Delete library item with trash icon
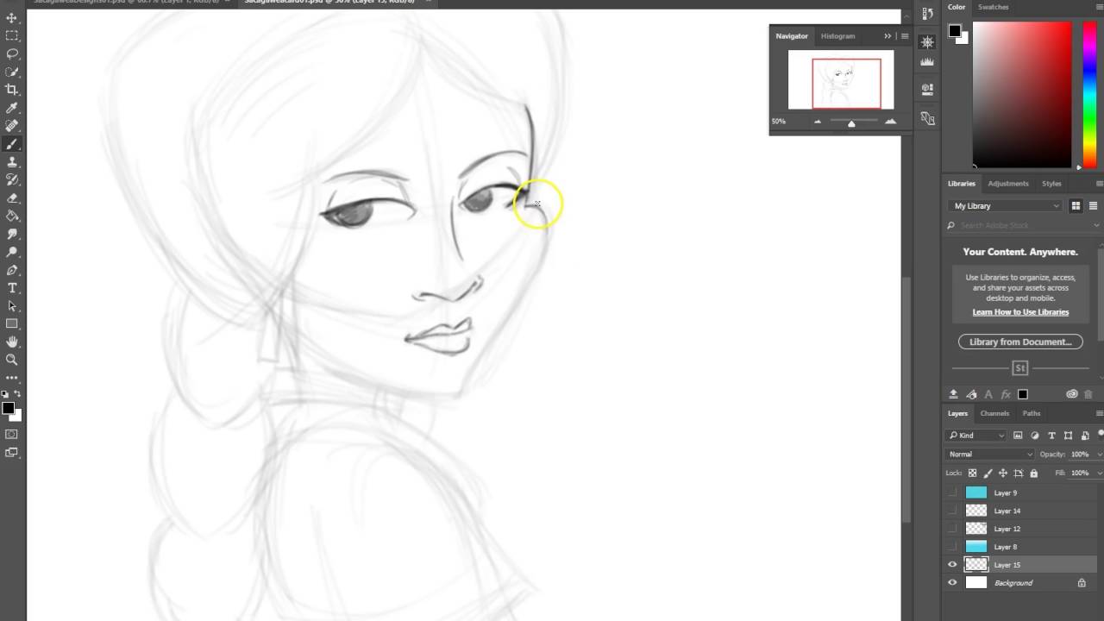The height and width of the screenshot is (621, 1104). tap(1088, 394)
